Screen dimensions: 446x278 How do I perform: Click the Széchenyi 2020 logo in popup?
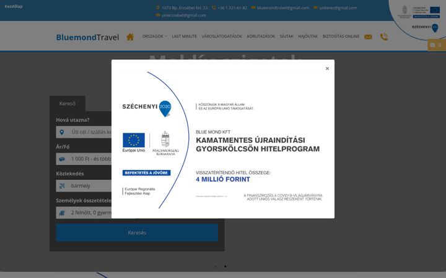[147, 108]
